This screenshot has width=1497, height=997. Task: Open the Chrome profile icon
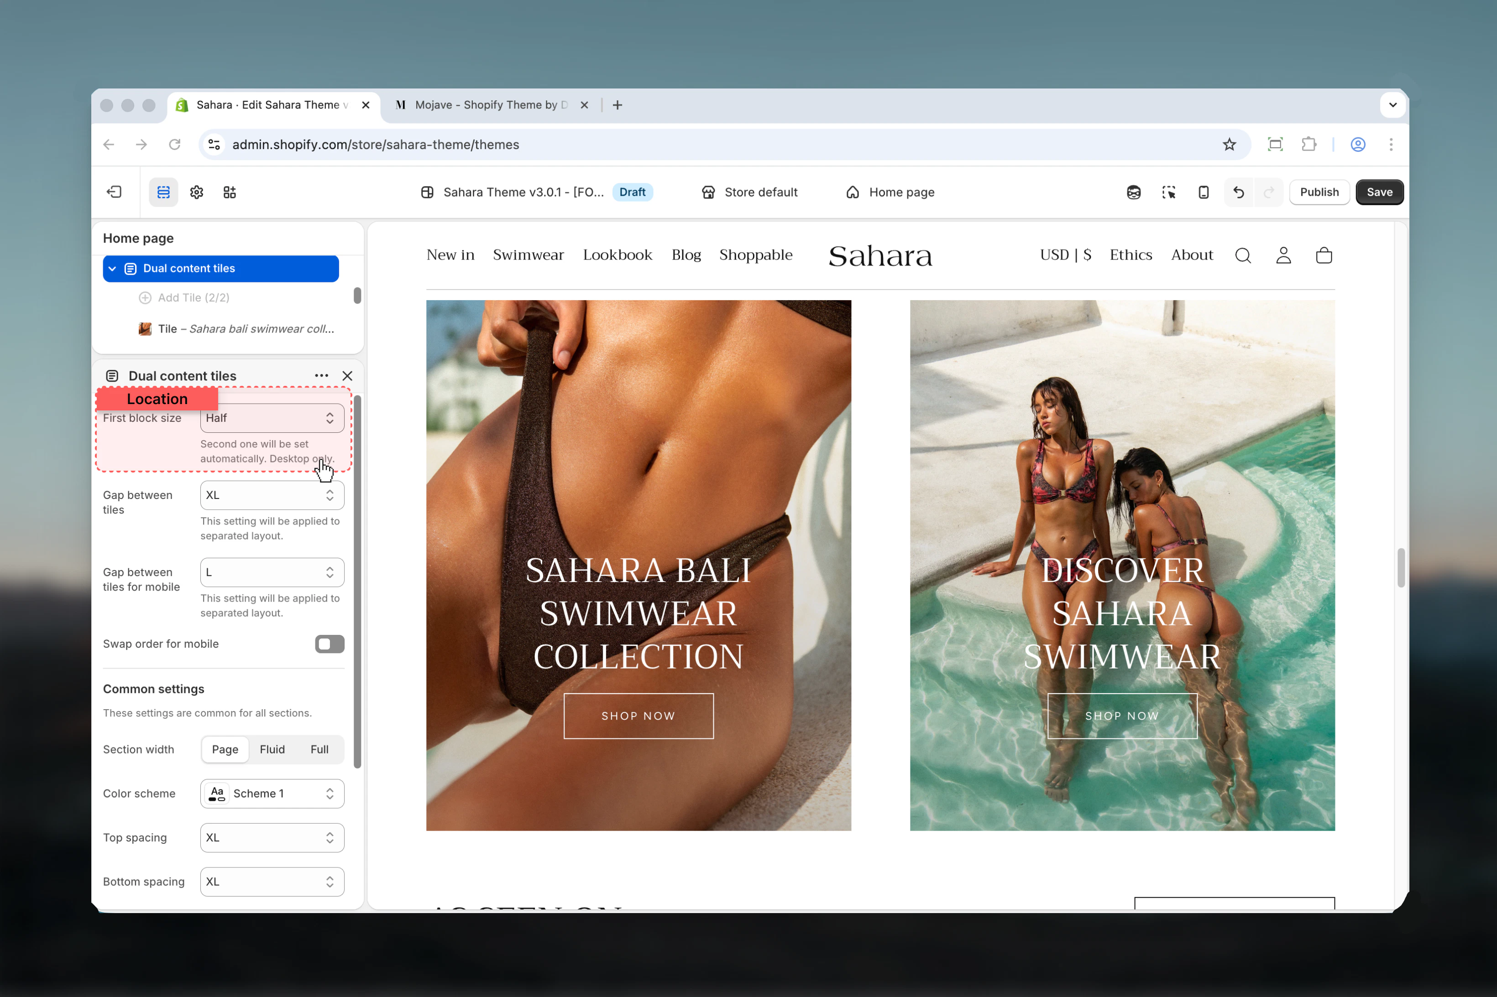pyautogui.click(x=1358, y=144)
